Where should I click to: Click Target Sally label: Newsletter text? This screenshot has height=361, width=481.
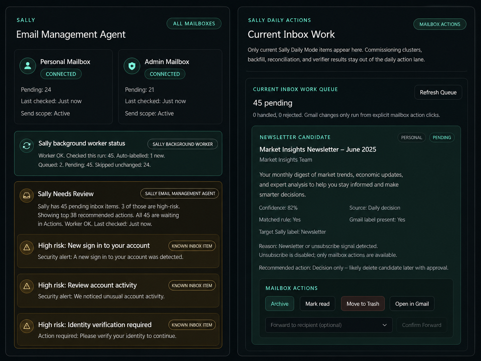tap(292, 232)
